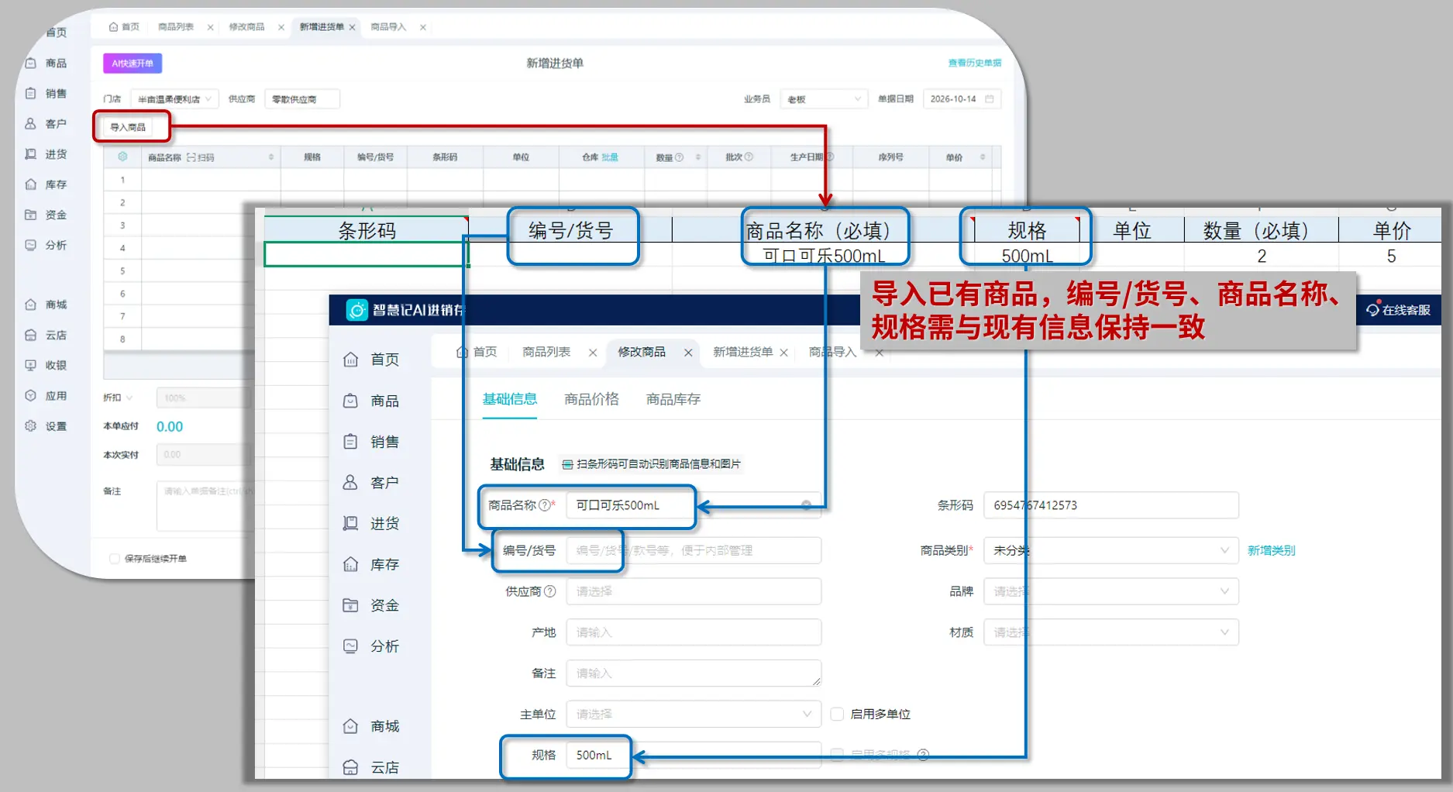
Task: Click the 供应商 help question-mark icon
Action: [x=550, y=591]
